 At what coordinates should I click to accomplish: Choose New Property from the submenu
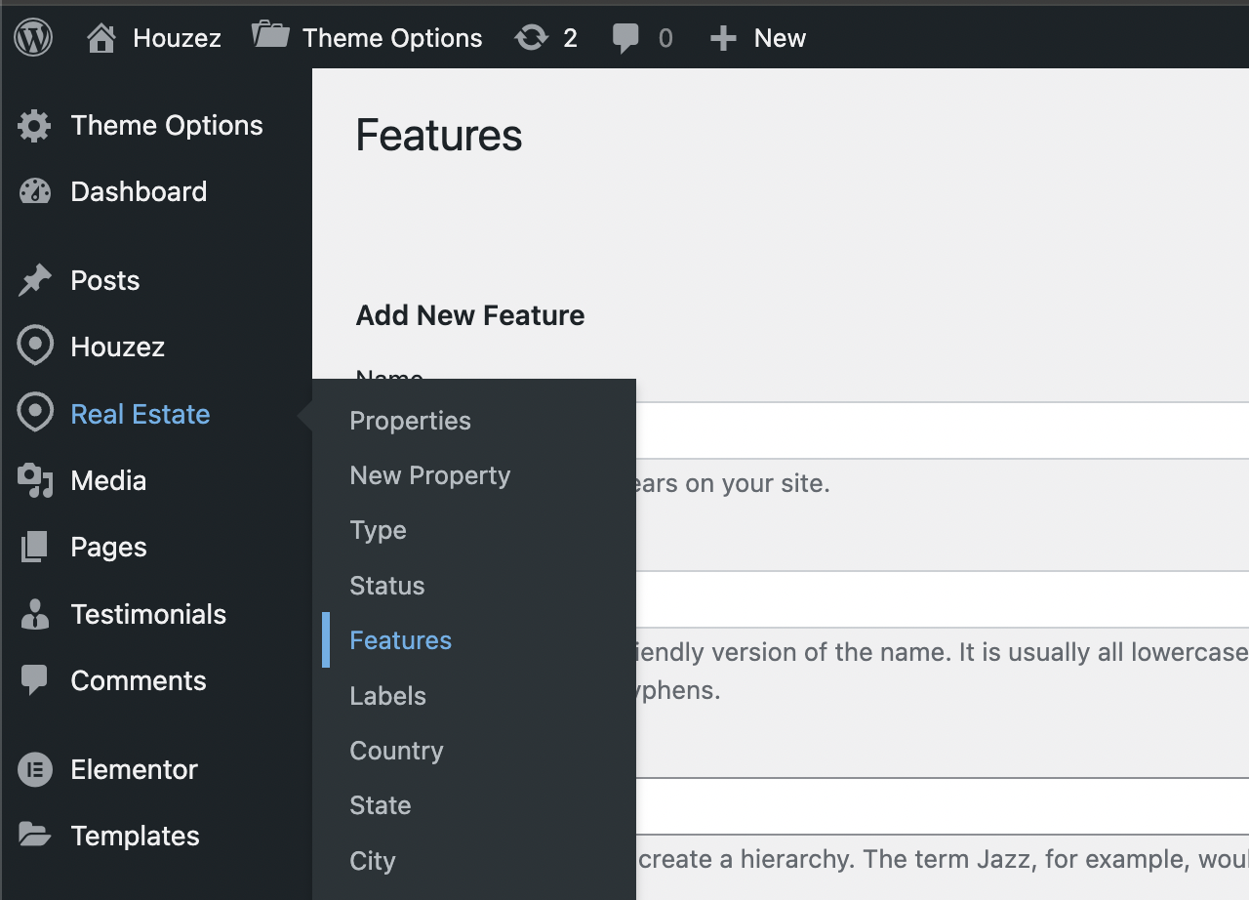click(430, 475)
